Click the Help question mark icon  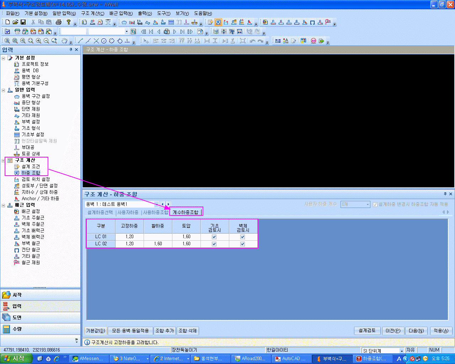69,22
